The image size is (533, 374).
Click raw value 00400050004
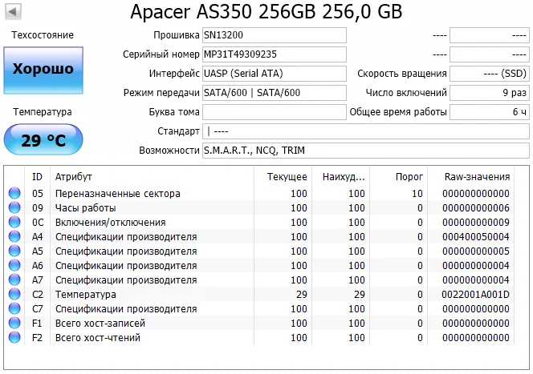pos(475,237)
